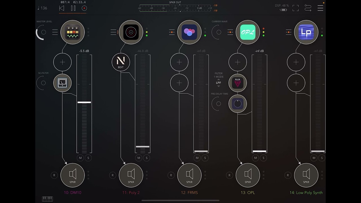361x203 pixels.
Task: Open the BDIT effect on Poly 2
Action: tap(121, 62)
